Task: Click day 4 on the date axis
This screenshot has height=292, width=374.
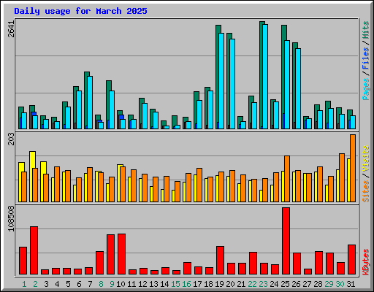Action: point(57,284)
